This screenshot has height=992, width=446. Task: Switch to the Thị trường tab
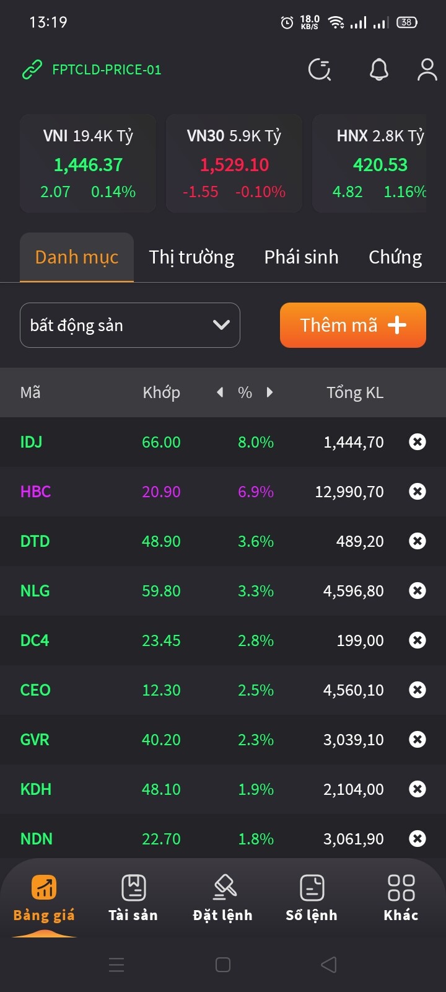coord(191,257)
